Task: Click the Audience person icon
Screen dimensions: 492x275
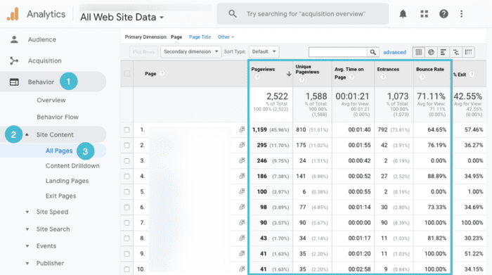Action: [14, 39]
